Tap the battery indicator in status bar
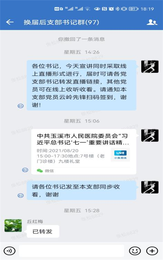 (134, 9)
